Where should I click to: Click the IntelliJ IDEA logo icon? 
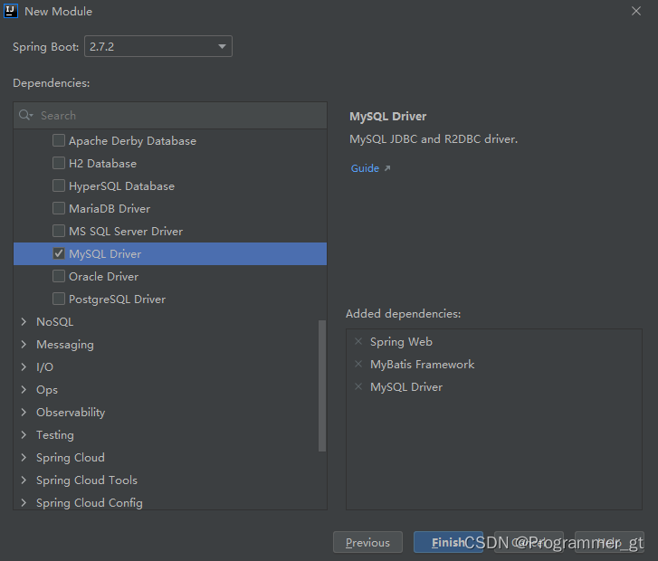(11, 11)
